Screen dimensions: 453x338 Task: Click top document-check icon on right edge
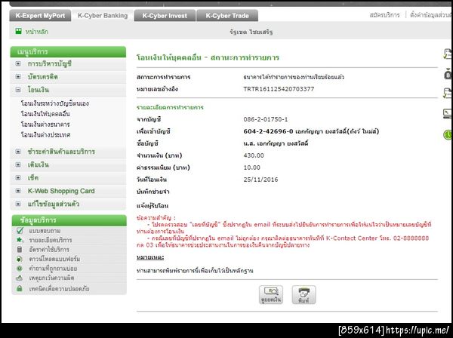click(448, 54)
